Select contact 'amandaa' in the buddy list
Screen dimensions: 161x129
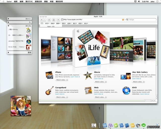click(20, 41)
